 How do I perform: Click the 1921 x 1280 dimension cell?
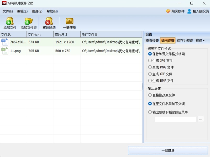pos(65,42)
